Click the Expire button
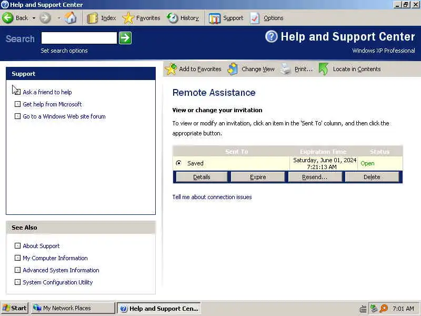Screen dimensions: 421x316 258,177
